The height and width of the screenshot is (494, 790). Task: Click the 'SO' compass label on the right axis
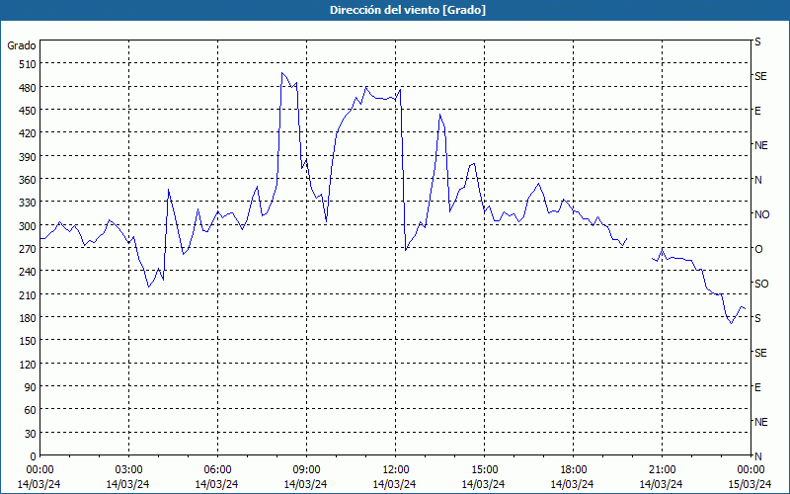point(761,284)
